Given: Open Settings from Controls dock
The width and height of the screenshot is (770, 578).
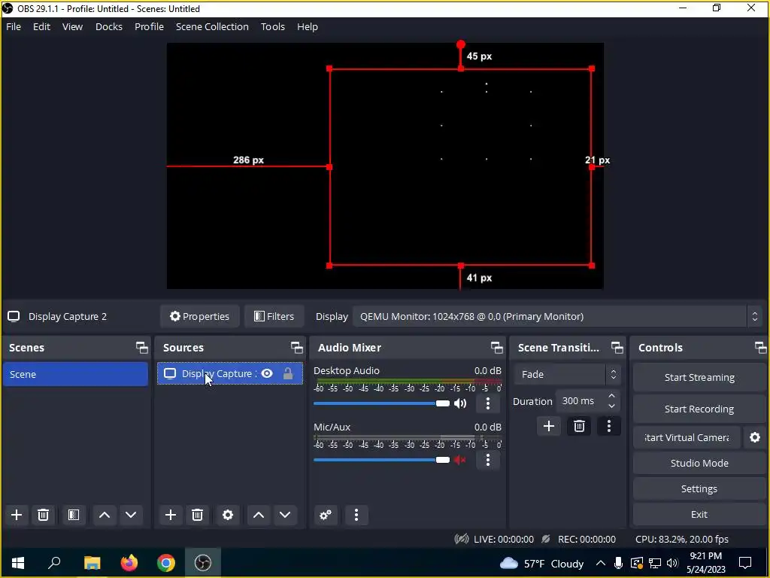Looking at the screenshot, I should click(699, 488).
